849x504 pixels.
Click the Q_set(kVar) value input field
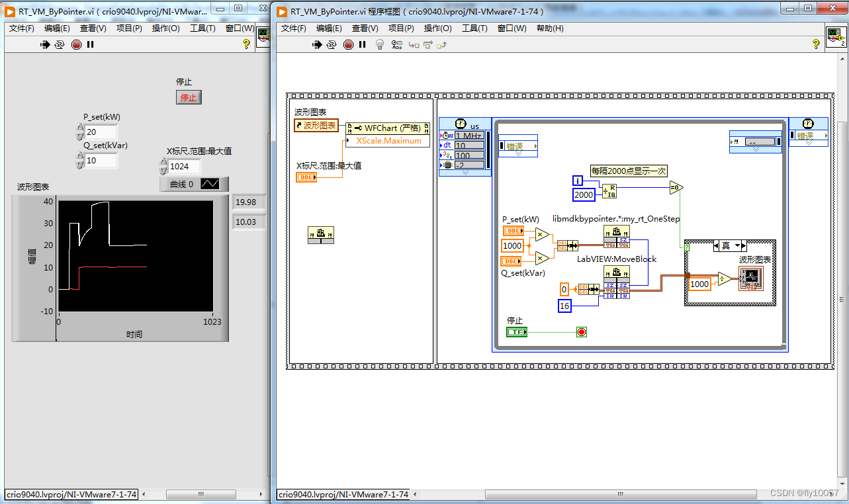tap(99, 160)
